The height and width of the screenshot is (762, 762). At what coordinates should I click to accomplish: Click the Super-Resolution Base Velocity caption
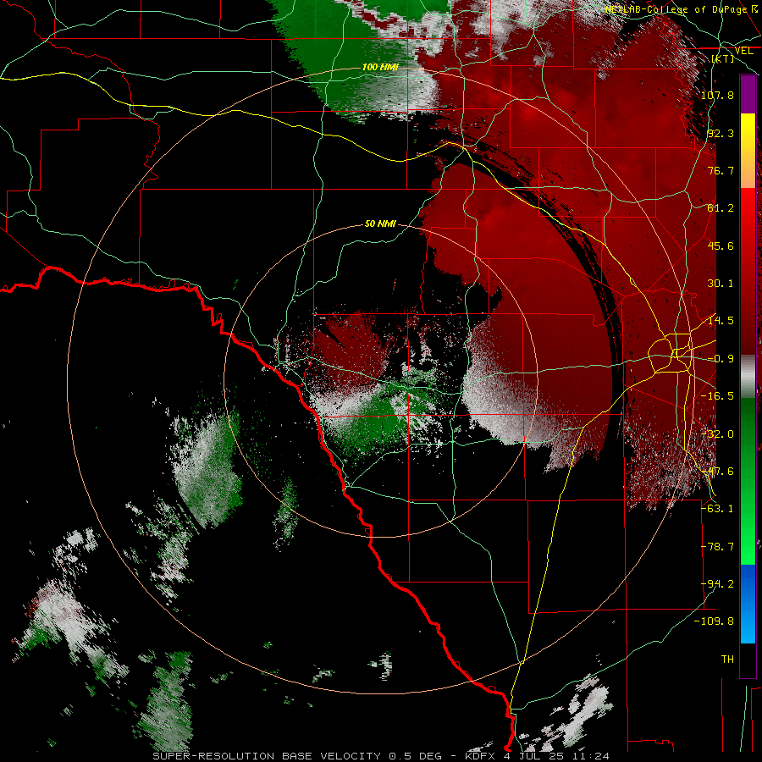coord(380,756)
